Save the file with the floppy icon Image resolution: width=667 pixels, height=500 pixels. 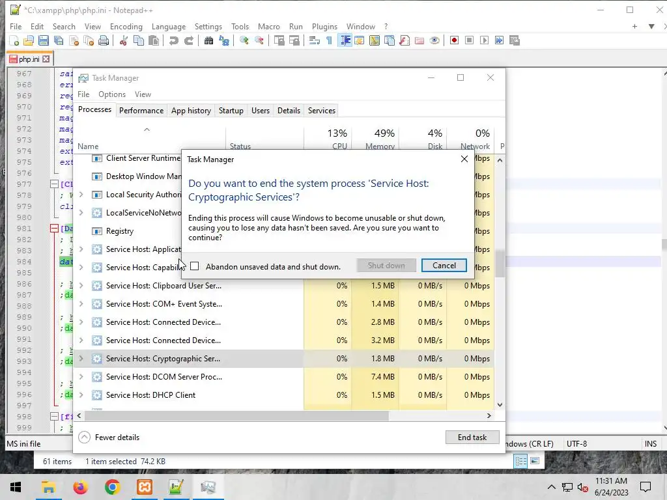[x=44, y=40]
